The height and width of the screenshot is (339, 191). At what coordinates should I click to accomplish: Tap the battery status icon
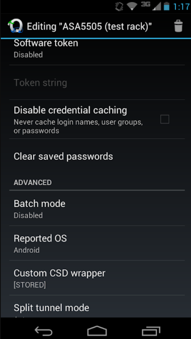[166, 6]
